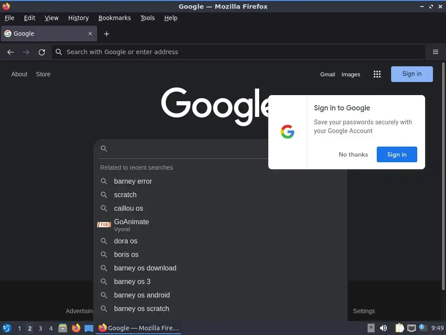This screenshot has height=335, width=446.
Task: Click the magnifier icon in Google search box
Action: click(x=104, y=148)
